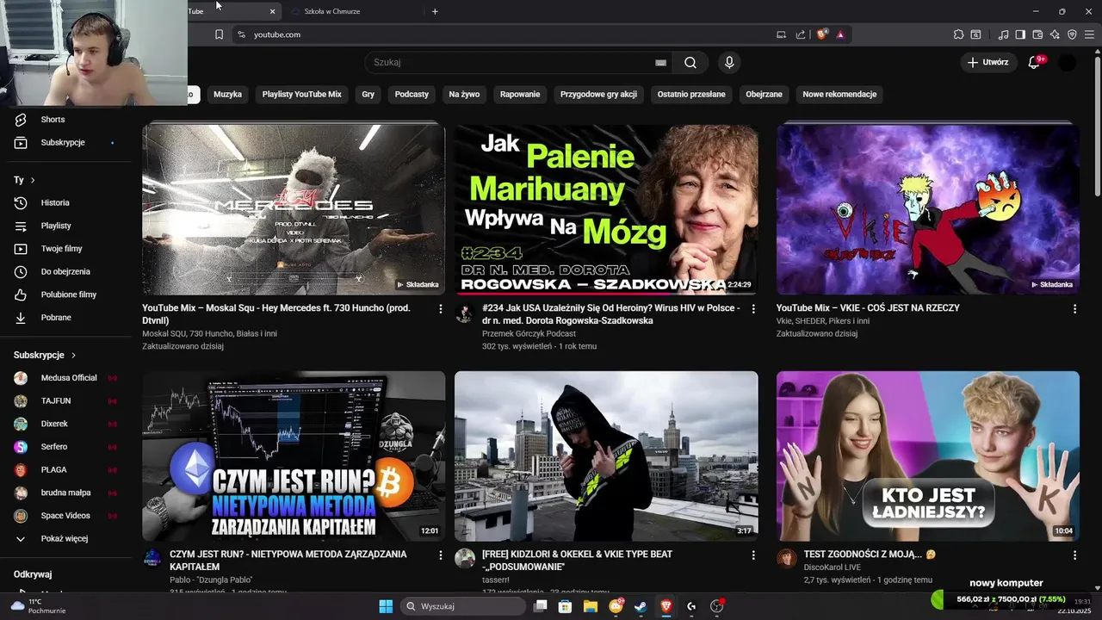Expand subscriptions with Pokaż więcej
The height and width of the screenshot is (620, 1102).
pos(65,538)
